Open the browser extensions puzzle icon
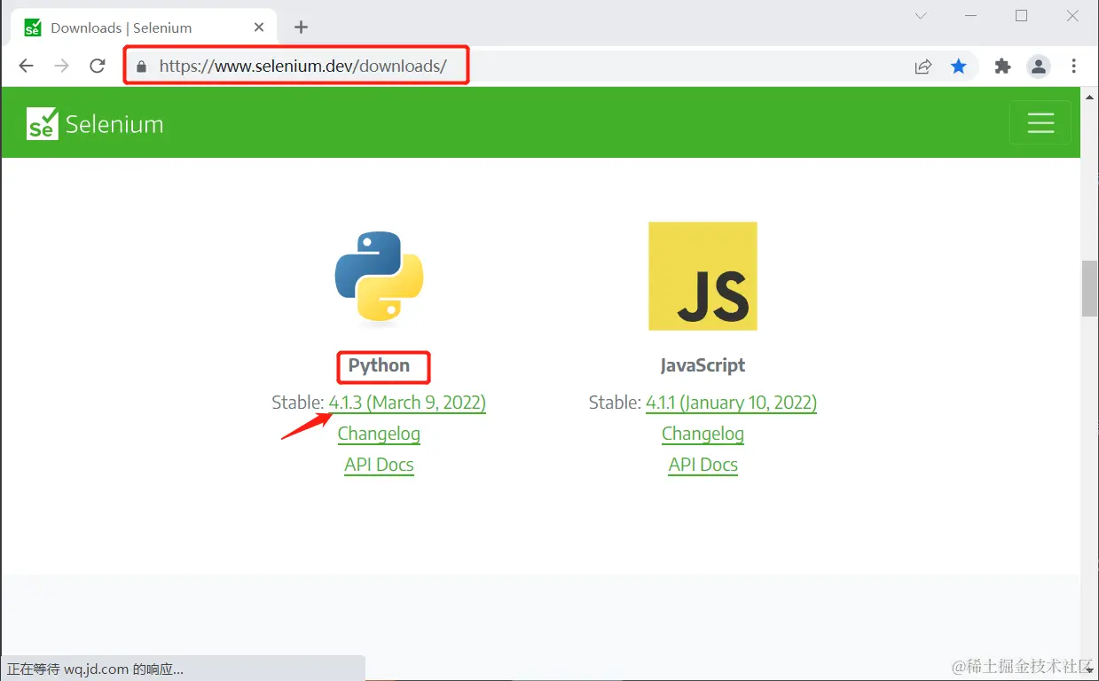 pos(1002,66)
